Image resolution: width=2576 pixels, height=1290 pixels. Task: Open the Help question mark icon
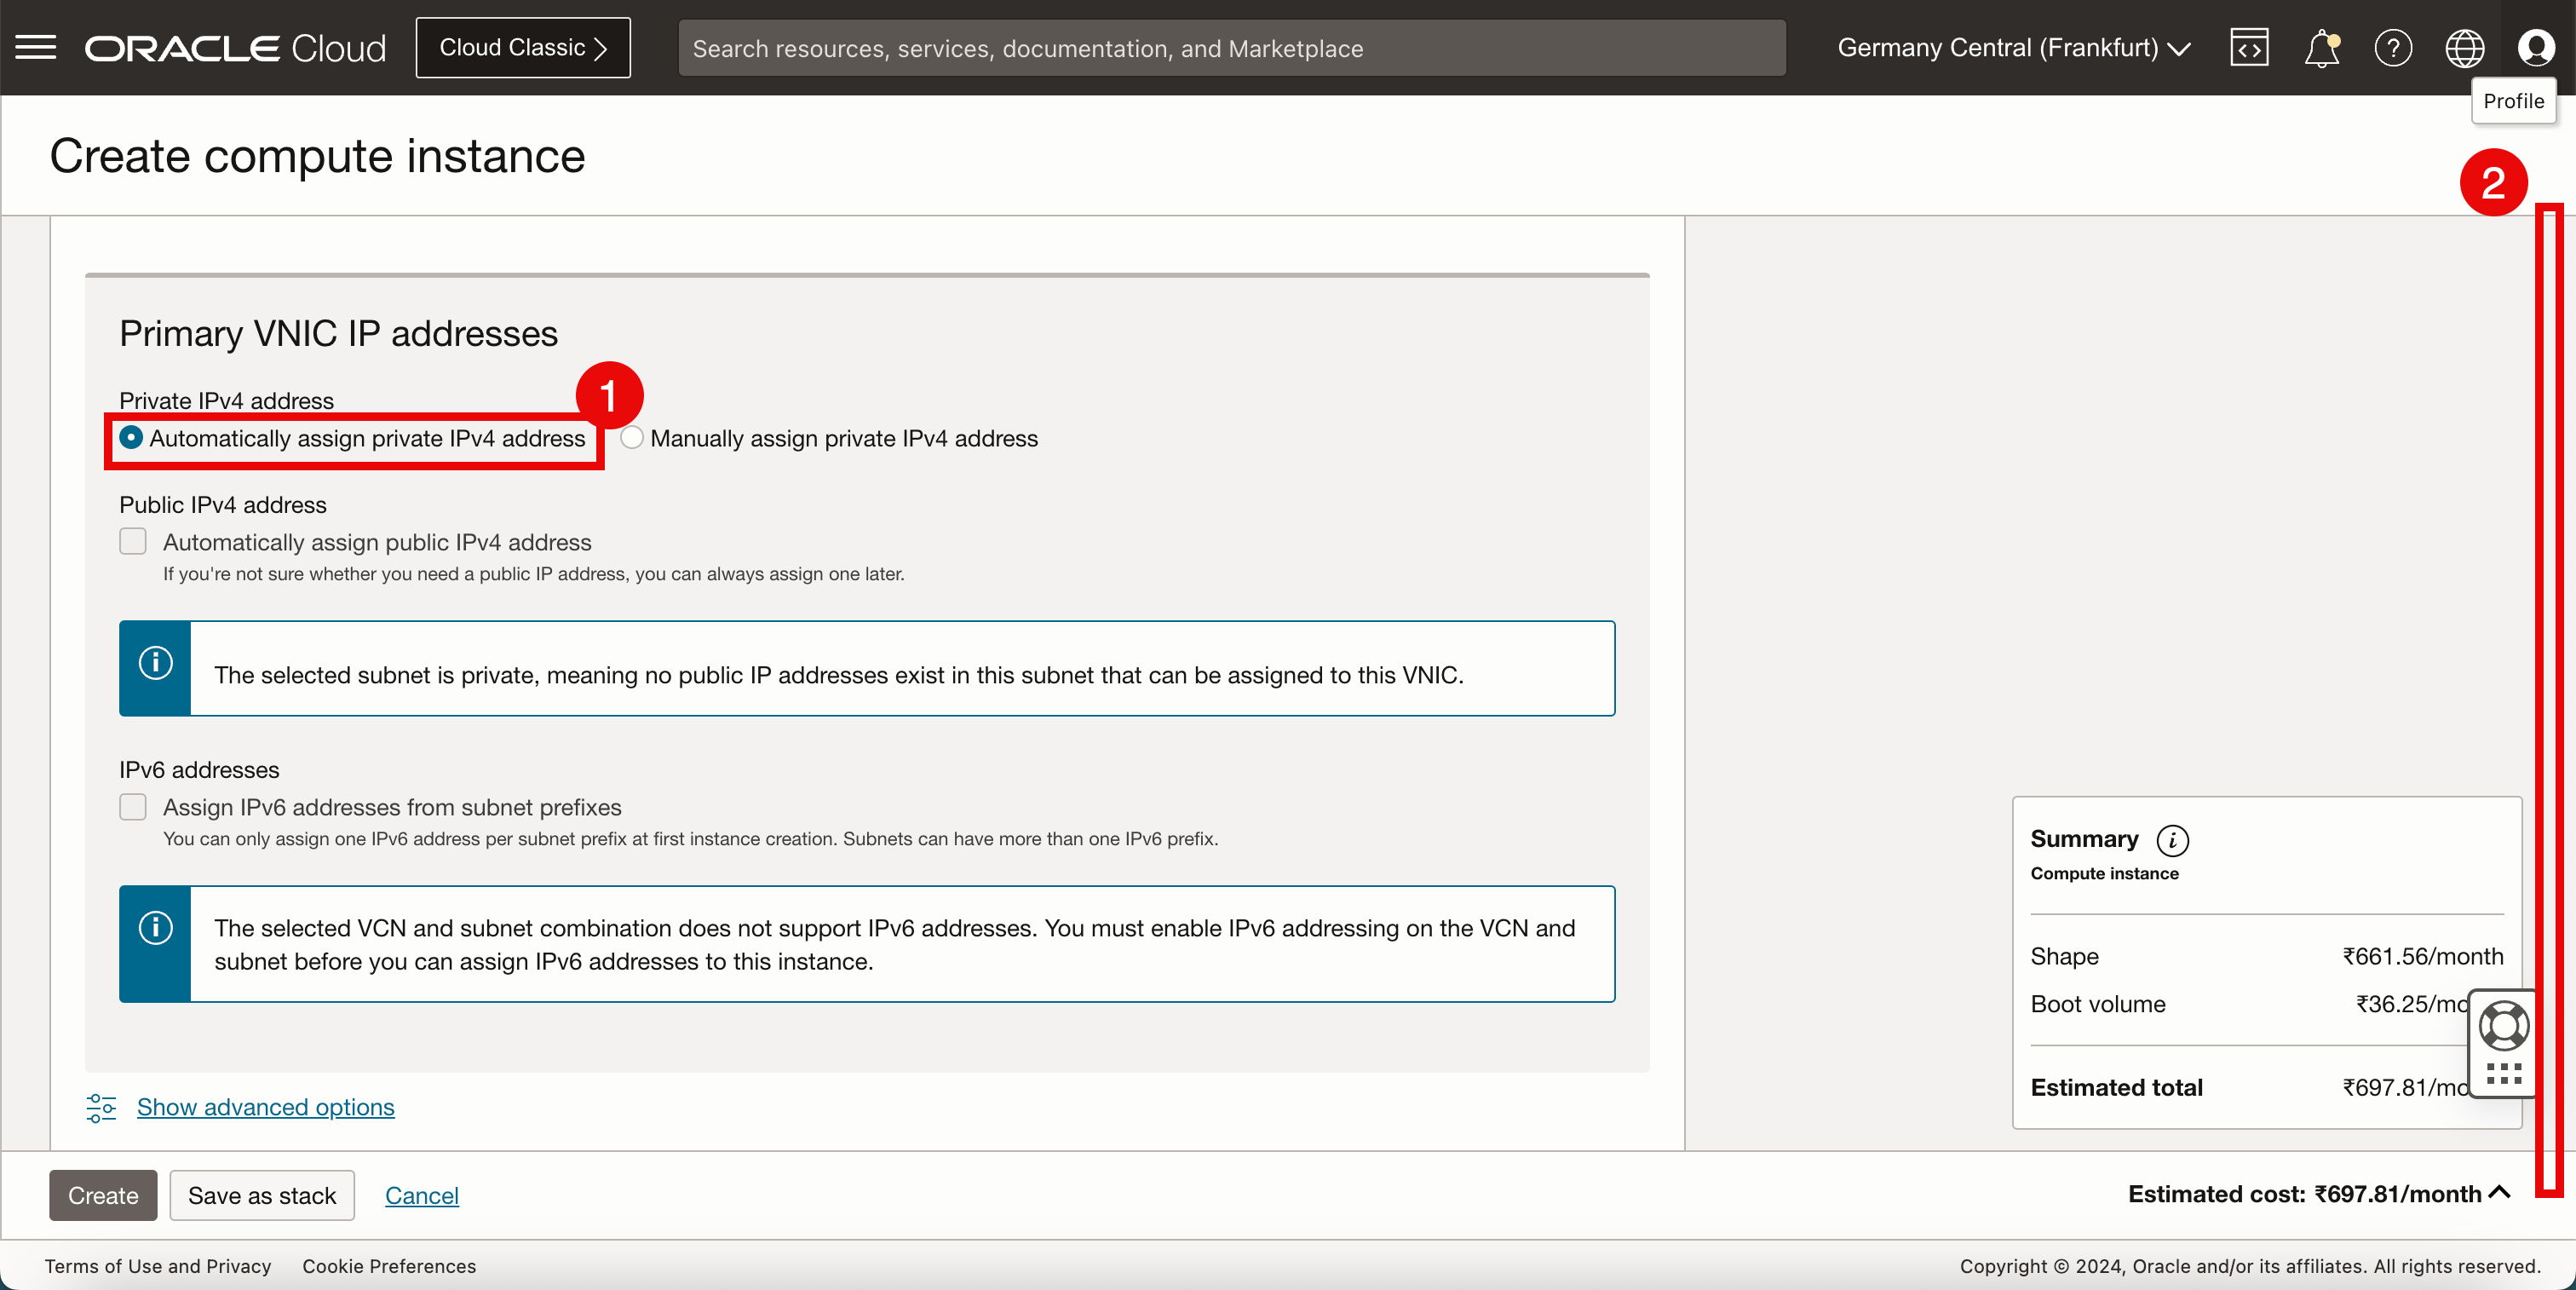[x=2392, y=48]
